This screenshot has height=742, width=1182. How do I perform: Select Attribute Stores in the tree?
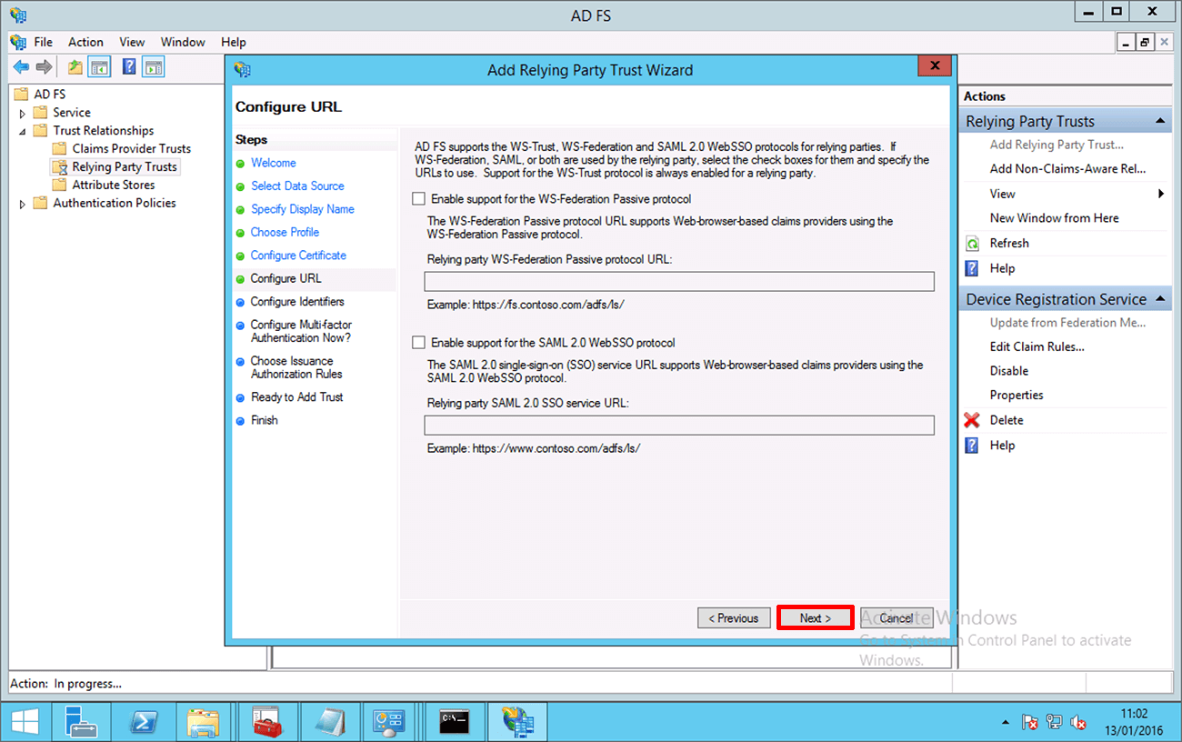114,185
